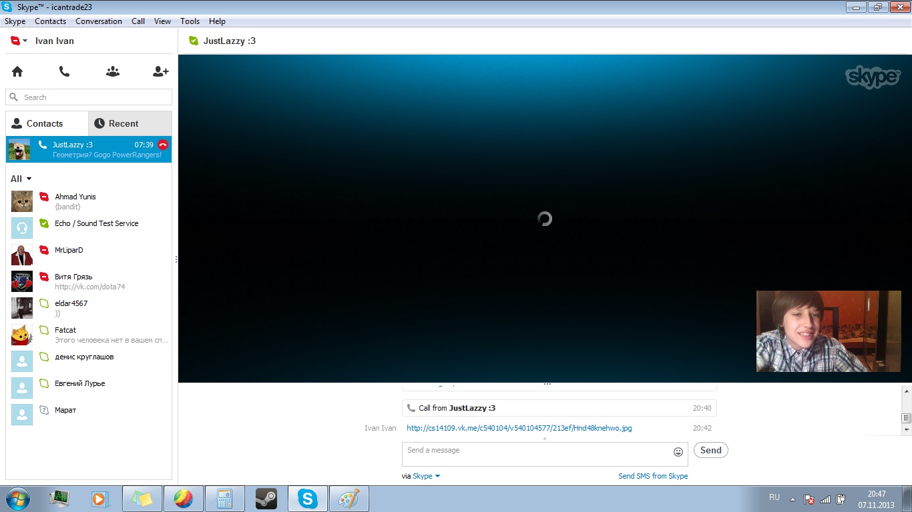Select contact Echo / Sound Test Service

pos(89,228)
